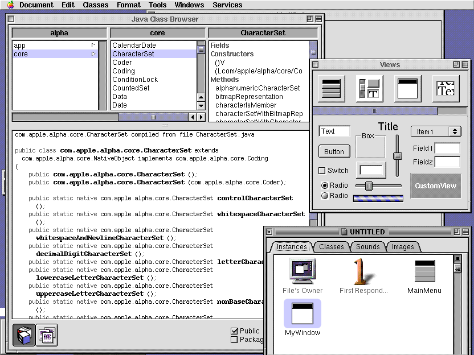The image size is (474, 355).
Task: Click the CustomView placeholder
Action: click(435, 185)
